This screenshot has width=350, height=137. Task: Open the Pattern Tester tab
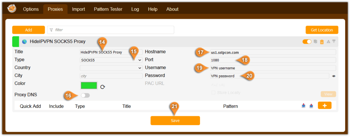pos(108,9)
